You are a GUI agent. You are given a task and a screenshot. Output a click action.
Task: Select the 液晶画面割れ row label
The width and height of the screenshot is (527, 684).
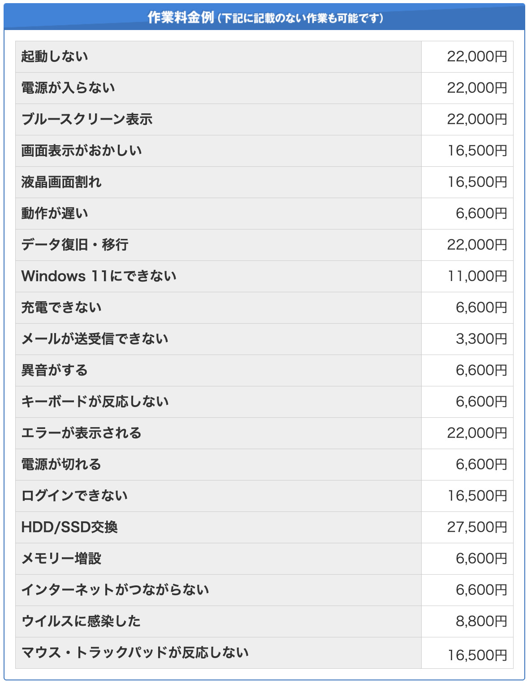coord(61,182)
